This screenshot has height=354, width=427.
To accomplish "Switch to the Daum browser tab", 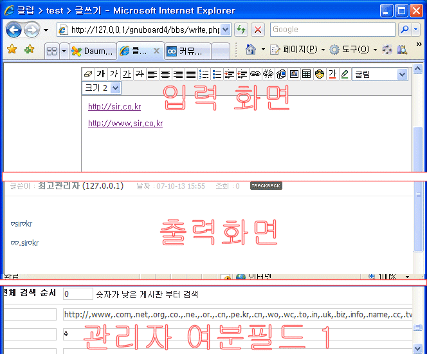I will pos(93,50).
